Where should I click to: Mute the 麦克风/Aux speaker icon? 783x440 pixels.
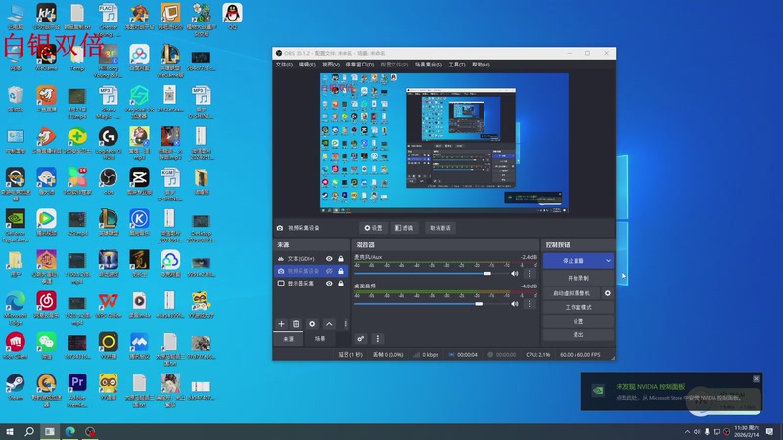click(515, 274)
